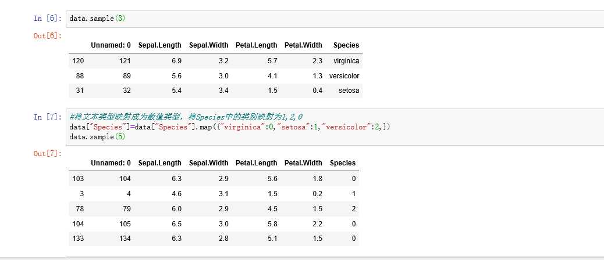Image resolution: width=604 pixels, height=260 pixels.
Task: Click Petal.Width value 0.4 in row 31
Action: tap(318, 91)
